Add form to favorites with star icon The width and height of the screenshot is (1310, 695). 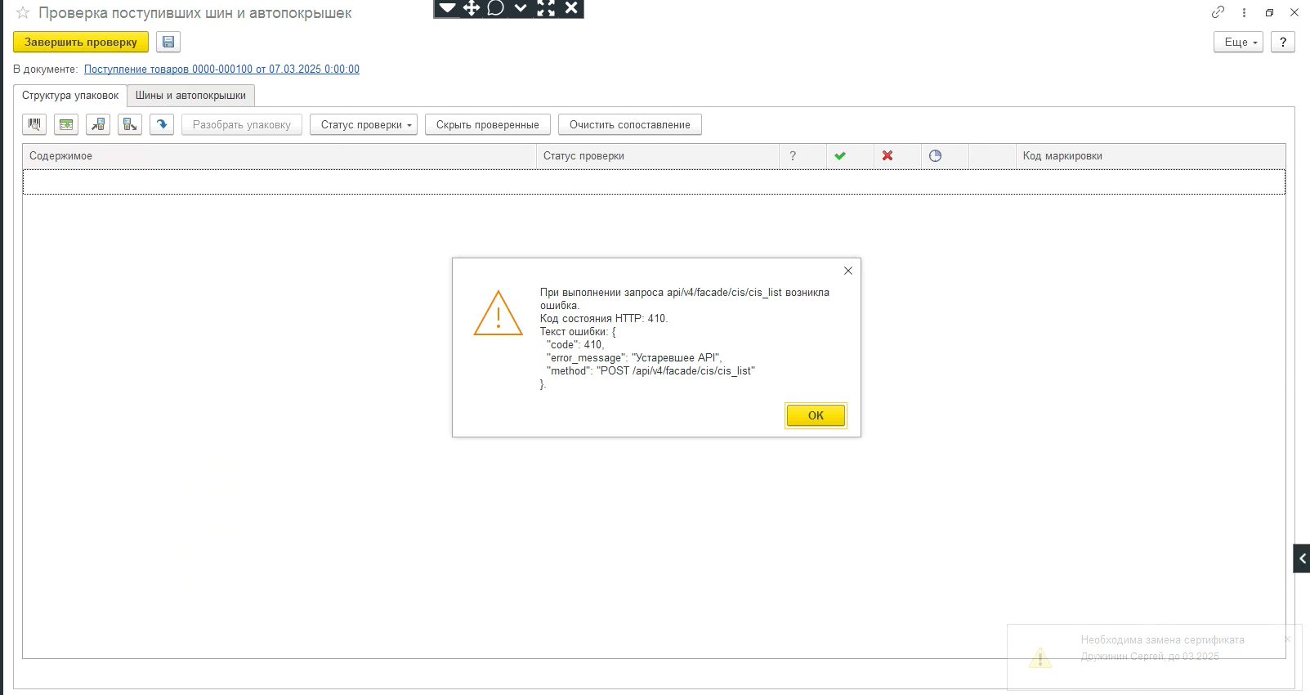(23, 13)
